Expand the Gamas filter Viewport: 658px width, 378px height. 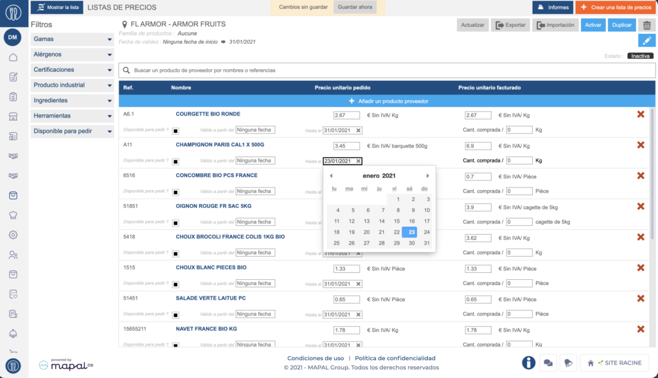[x=72, y=39]
